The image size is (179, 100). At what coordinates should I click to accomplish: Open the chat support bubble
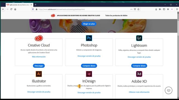point(168,90)
